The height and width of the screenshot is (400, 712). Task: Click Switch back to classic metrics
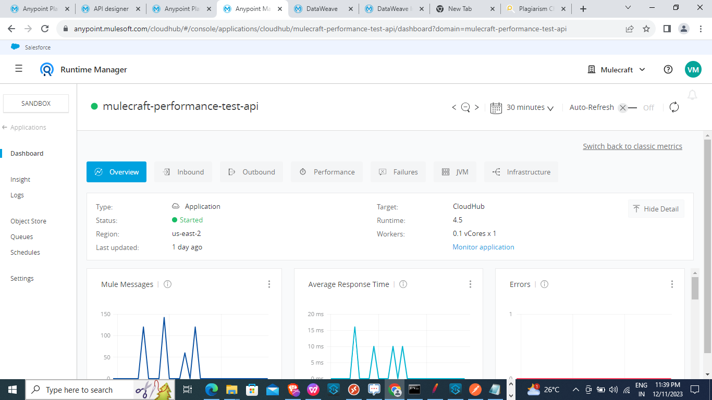coord(632,146)
